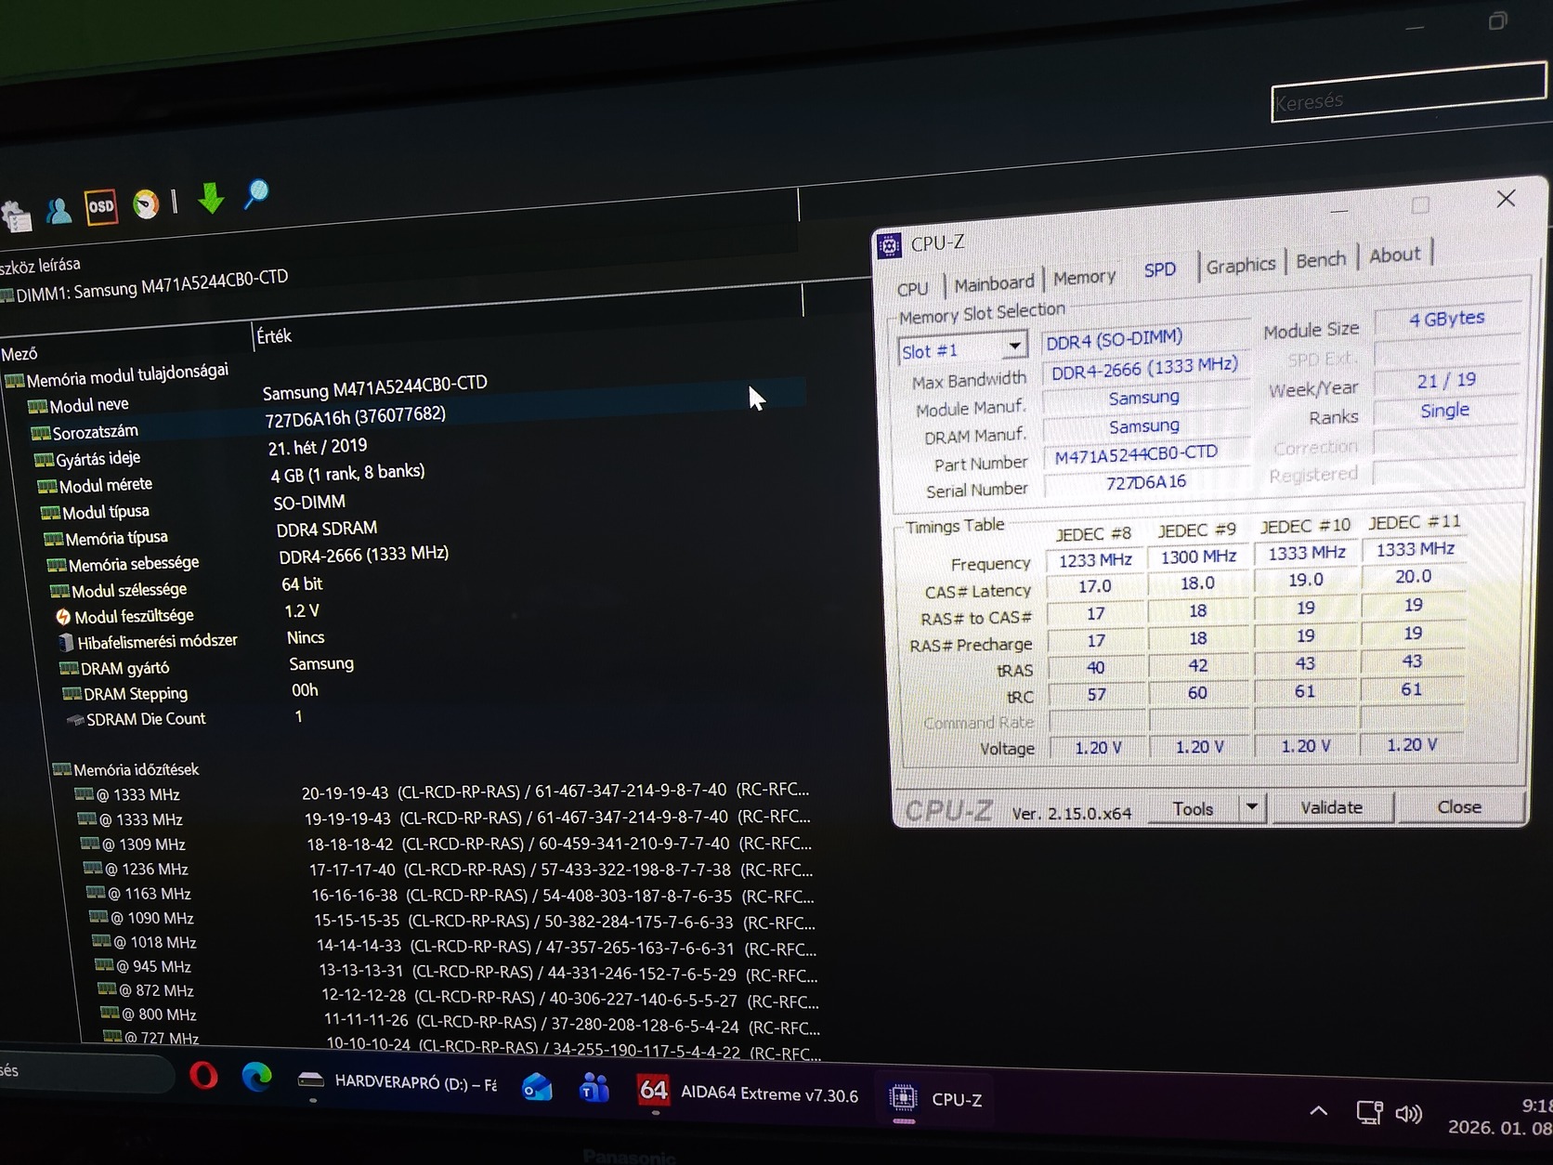Click the Max Bandwidth value DDR4-2666 in CPU-Z
1553x1165 pixels.
1144,368
